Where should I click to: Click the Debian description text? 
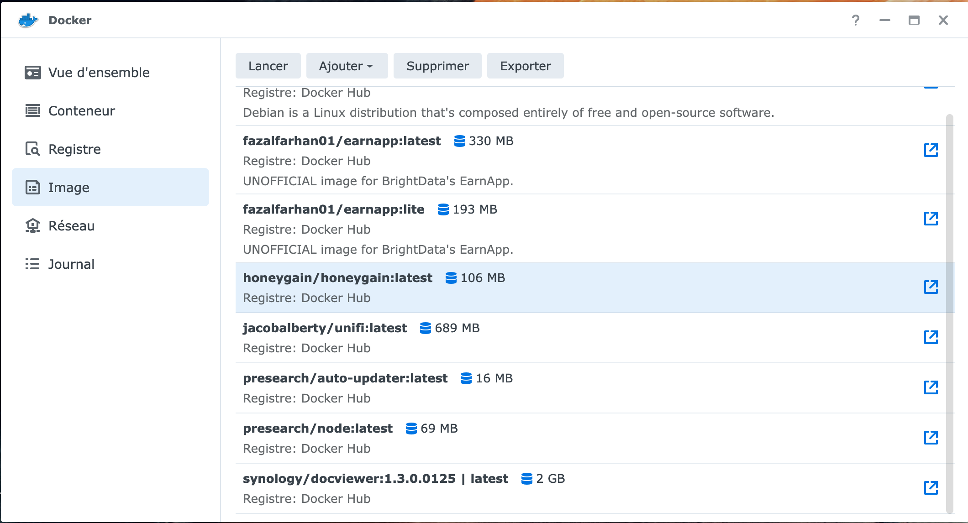click(509, 113)
